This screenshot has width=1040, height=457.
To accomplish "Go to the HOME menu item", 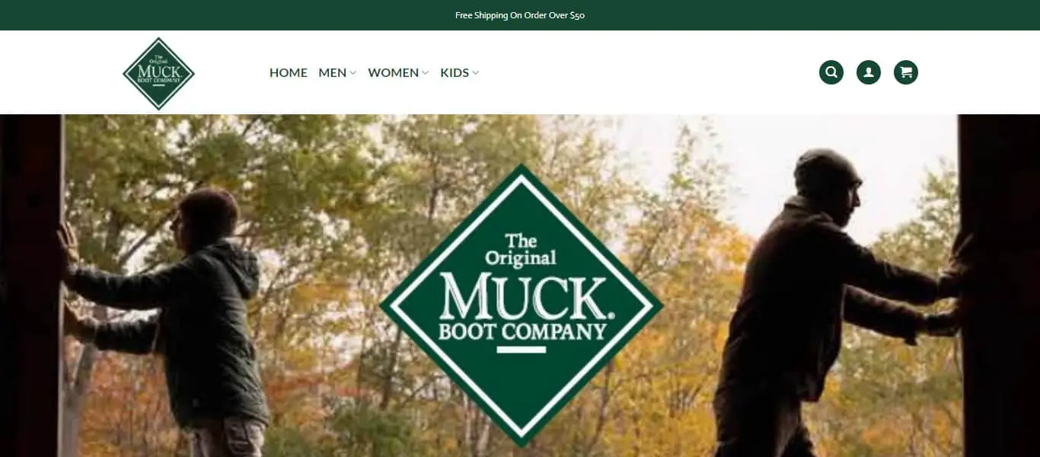I will [x=289, y=72].
